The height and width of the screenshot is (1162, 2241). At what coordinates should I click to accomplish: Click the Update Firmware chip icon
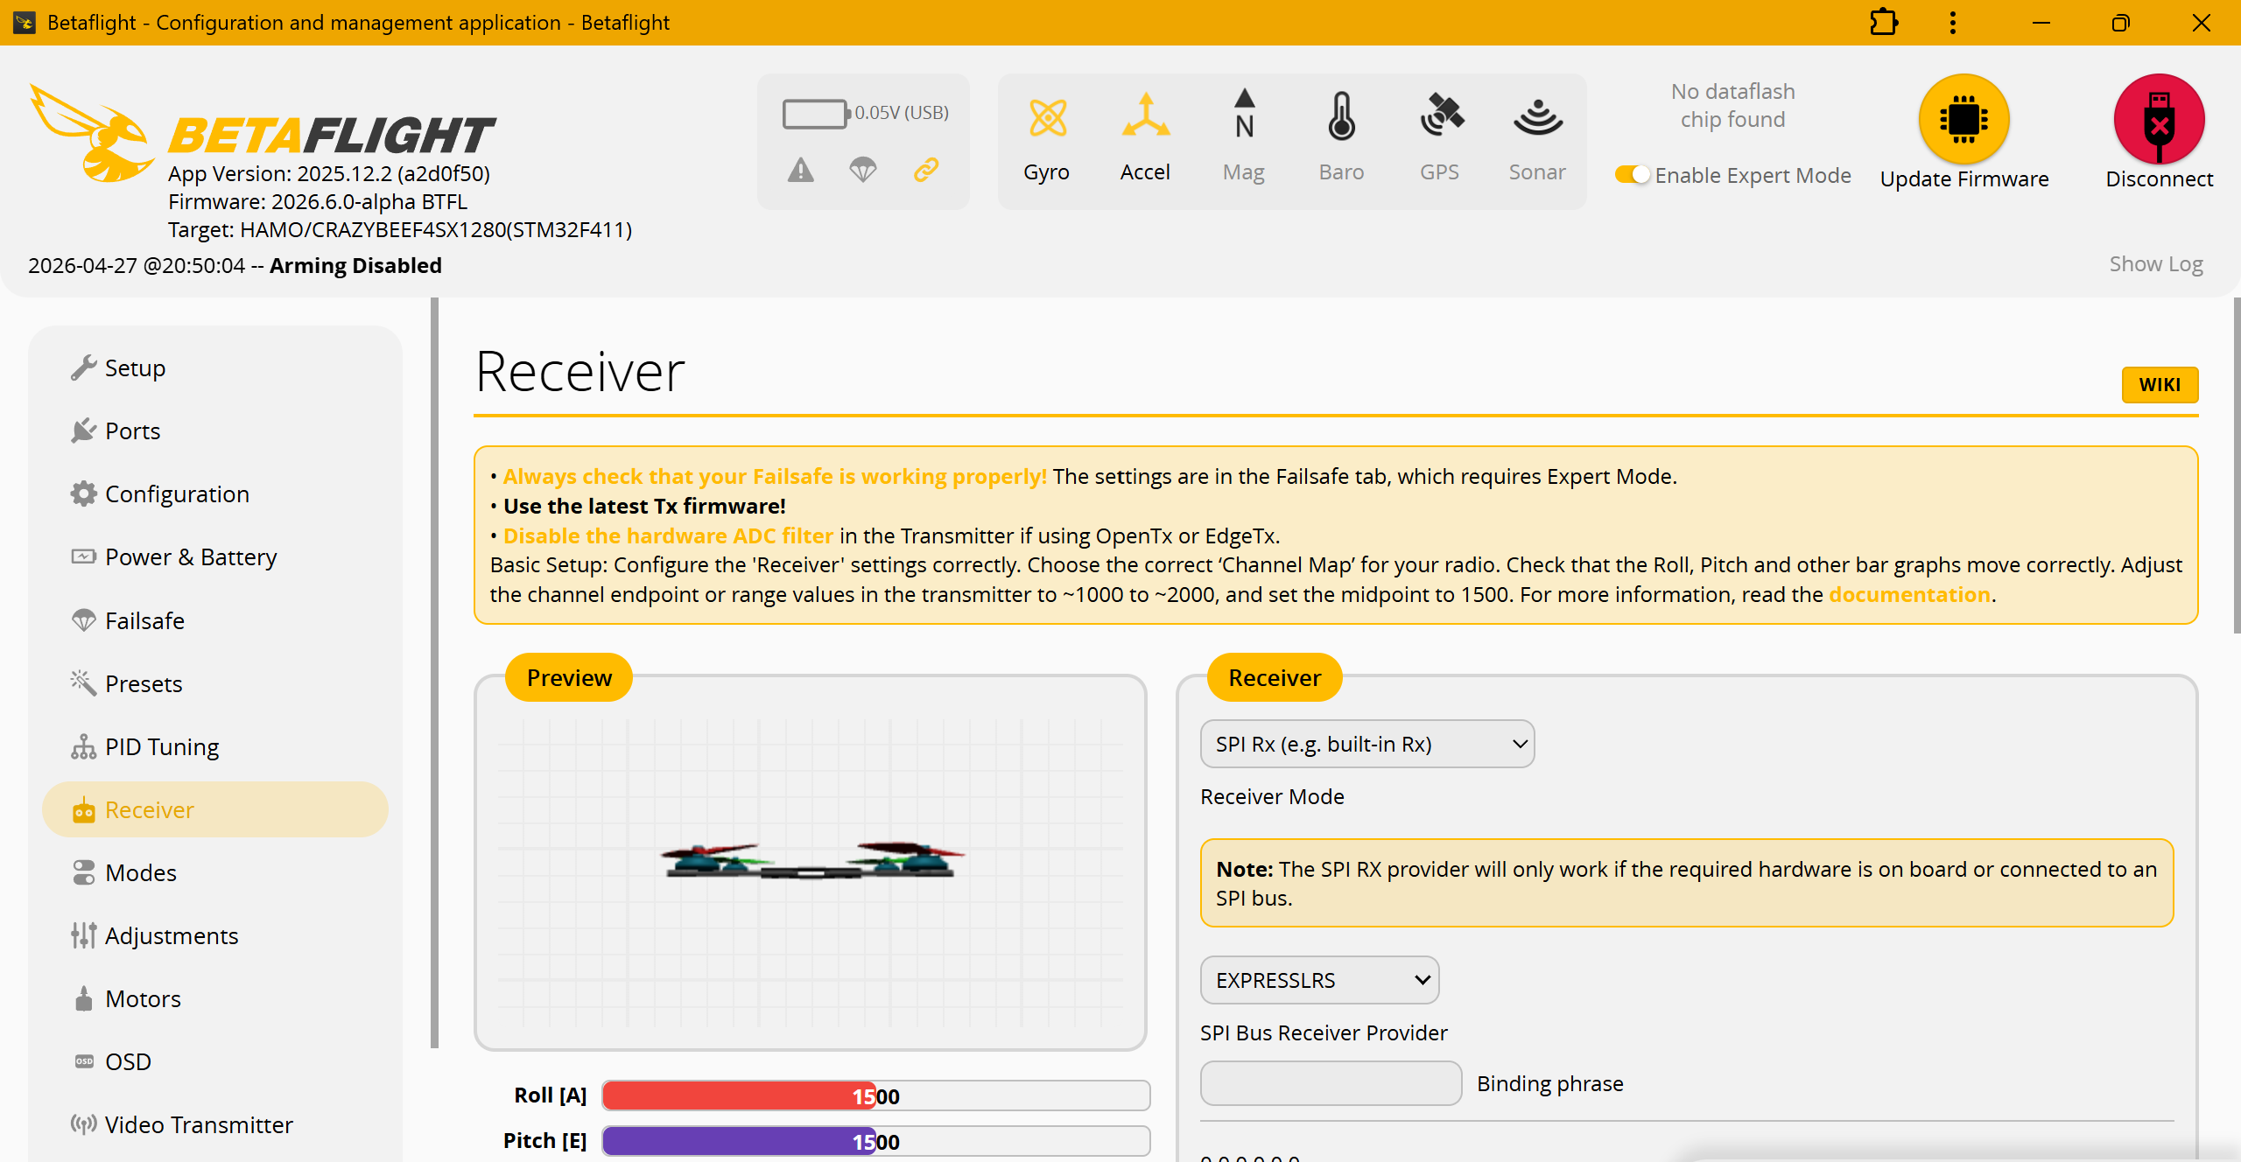(1964, 119)
